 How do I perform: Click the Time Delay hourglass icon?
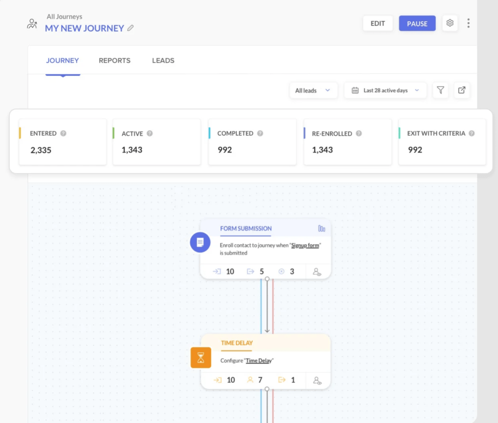tap(201, 358)
